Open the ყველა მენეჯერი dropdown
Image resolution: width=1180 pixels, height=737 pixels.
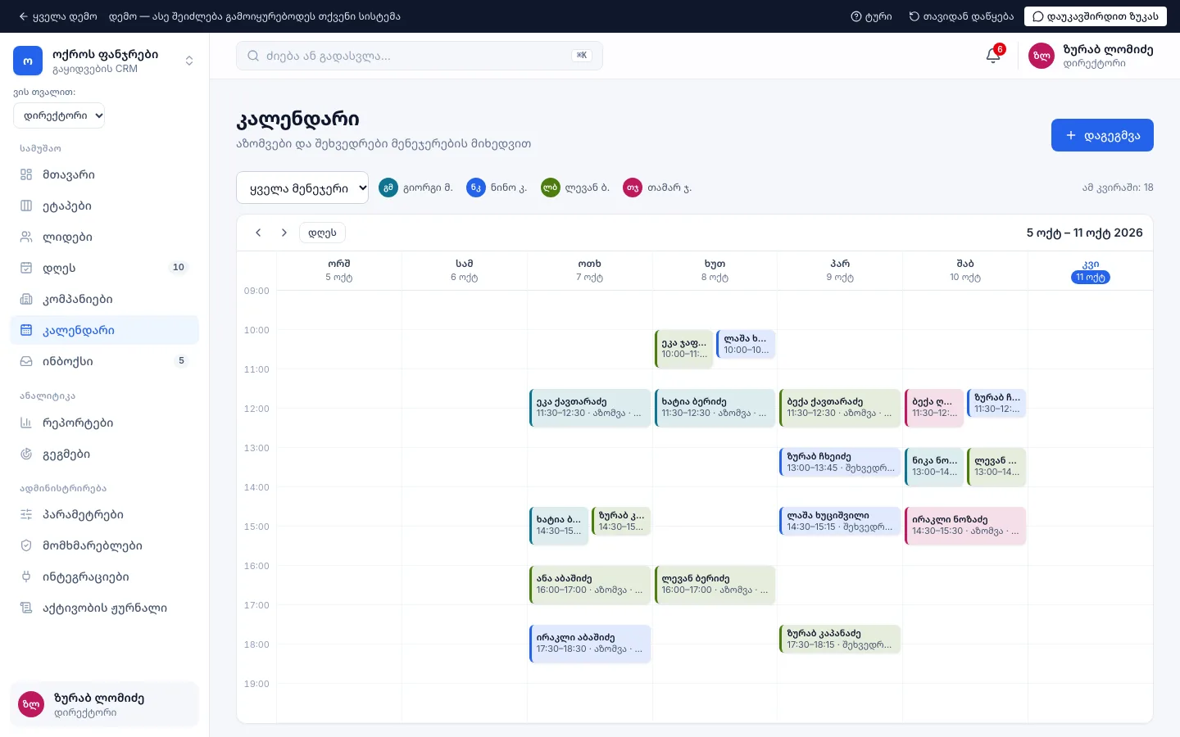[x=302, y=188]
